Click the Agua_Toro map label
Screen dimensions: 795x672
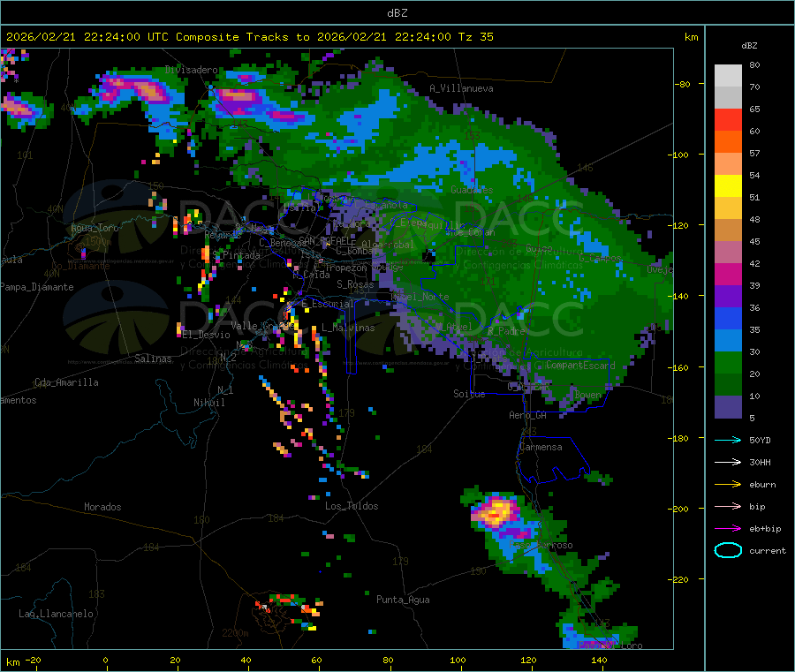(95, 228)
